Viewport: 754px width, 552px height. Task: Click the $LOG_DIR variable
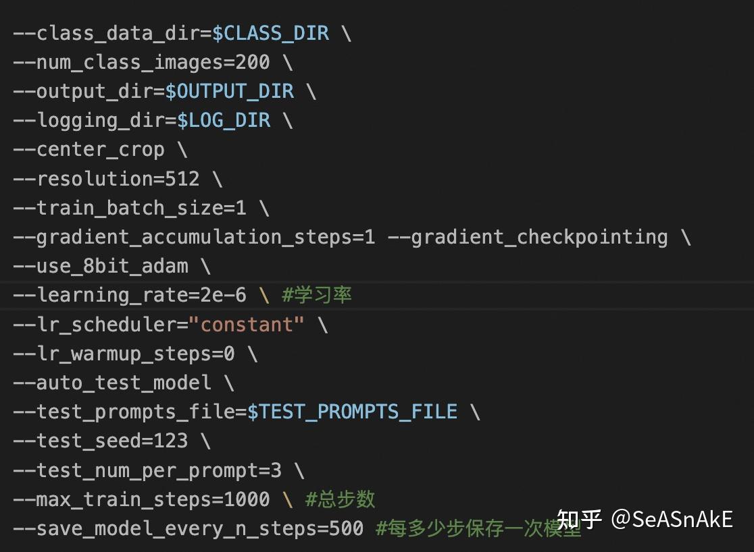point(223,120)
